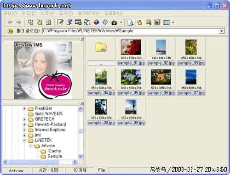This screenshot has height=175, width=230.
Task: Click inside the folder path input field
Action: (130, 31)
